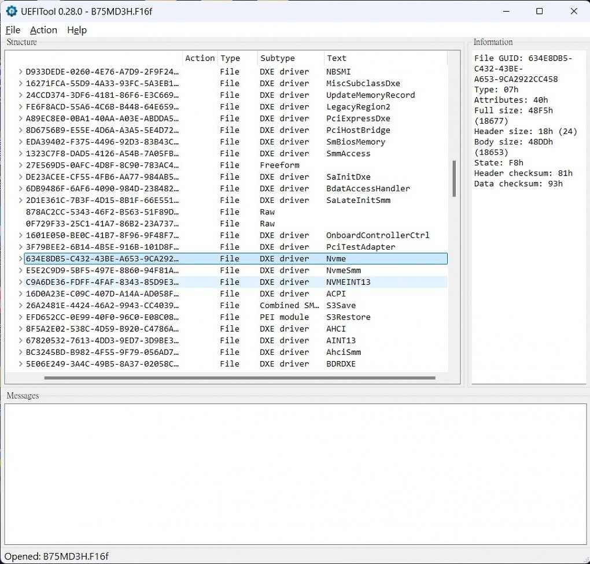Image resolution: width=590 pixels, height=564 pixels.
Task: Expand the LegacyRegion2 file node
Action: 21,106
